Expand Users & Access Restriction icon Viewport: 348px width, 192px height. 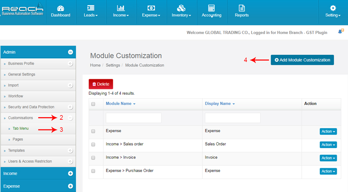[70, 162]
